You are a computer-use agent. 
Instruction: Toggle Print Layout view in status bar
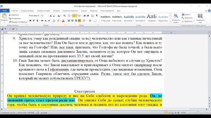166,113
